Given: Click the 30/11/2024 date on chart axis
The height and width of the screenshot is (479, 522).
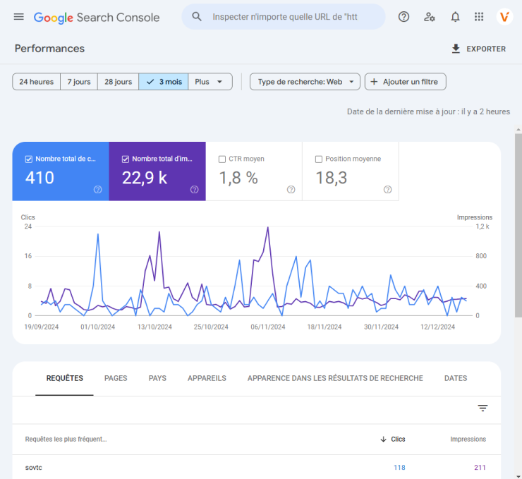Looking at the screenshot, I should coord(381,327).
